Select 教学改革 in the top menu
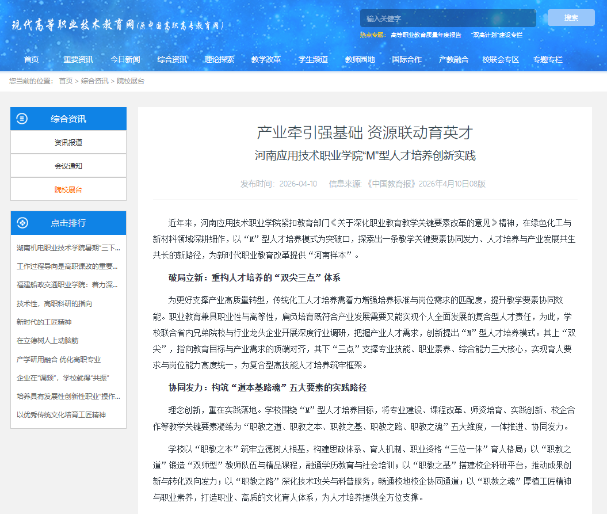This screenshot has height=514, width=607. tap(266, 59)
